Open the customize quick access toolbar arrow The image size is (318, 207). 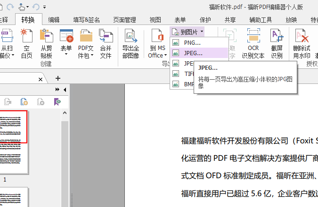pos(45,7)
